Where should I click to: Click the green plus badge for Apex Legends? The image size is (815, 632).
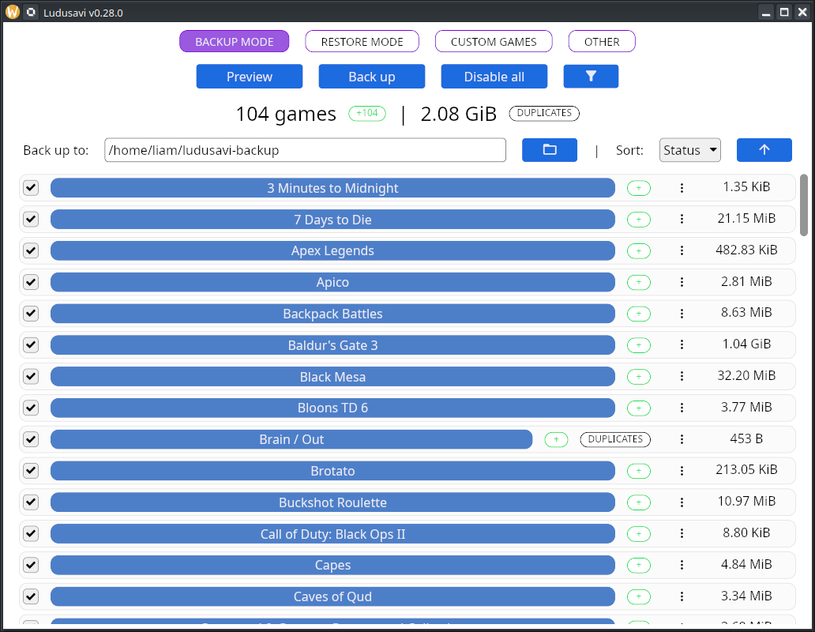click(x=639, y=251)
